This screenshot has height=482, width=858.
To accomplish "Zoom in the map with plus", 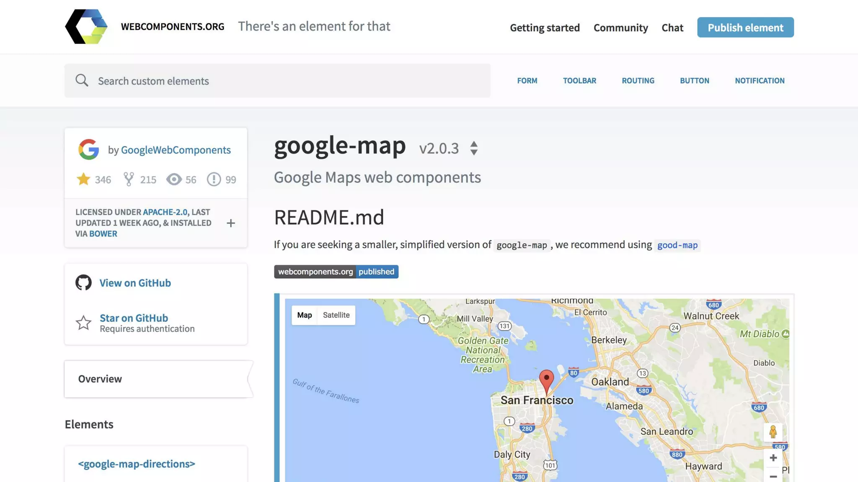I will point(773,458).
